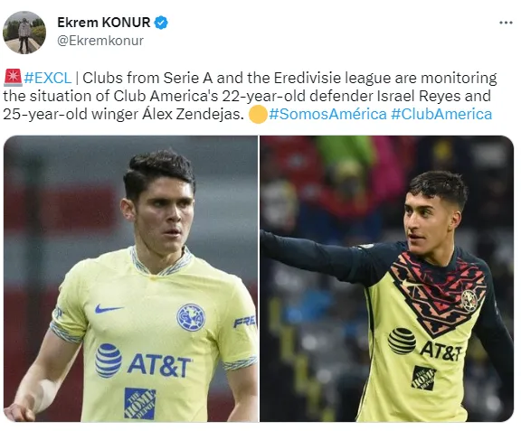Open the #ClubAmerica hashtag
521x431 pixels.
tap(441, 114)
